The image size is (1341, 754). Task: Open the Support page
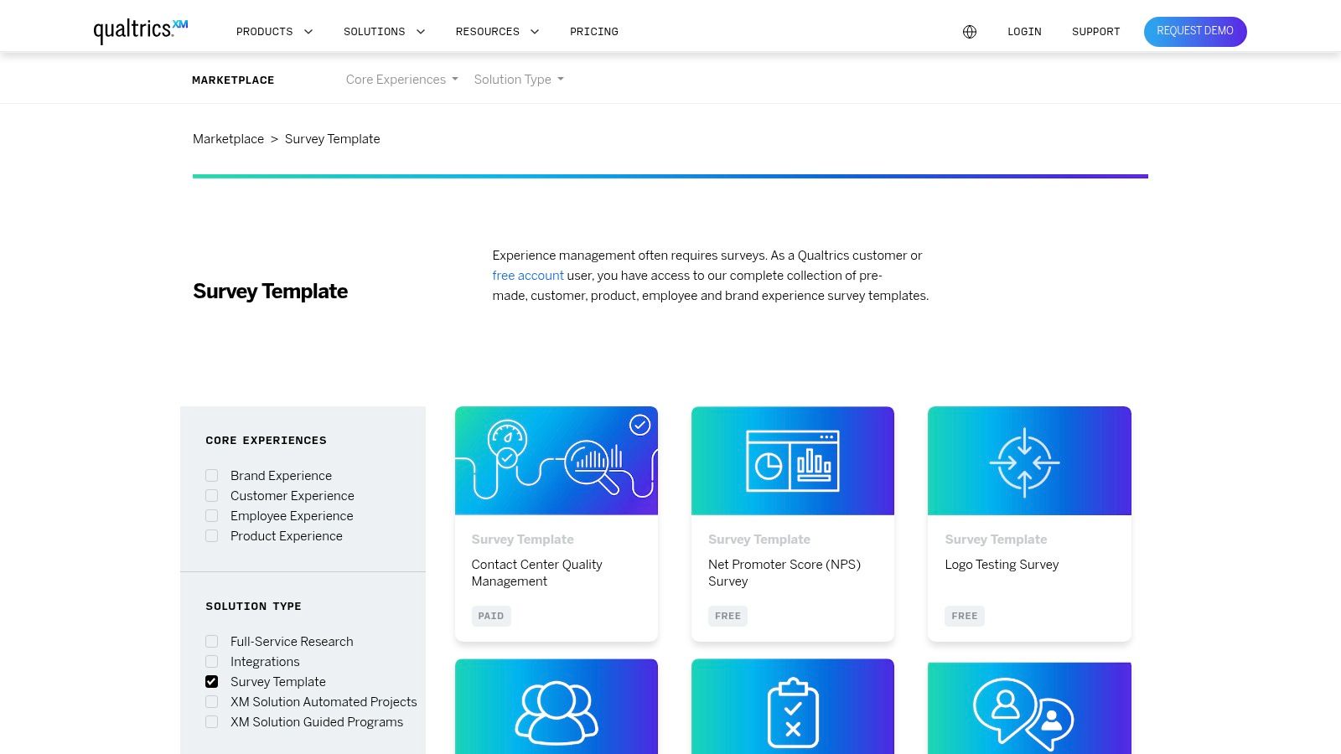pos(1095,32)
